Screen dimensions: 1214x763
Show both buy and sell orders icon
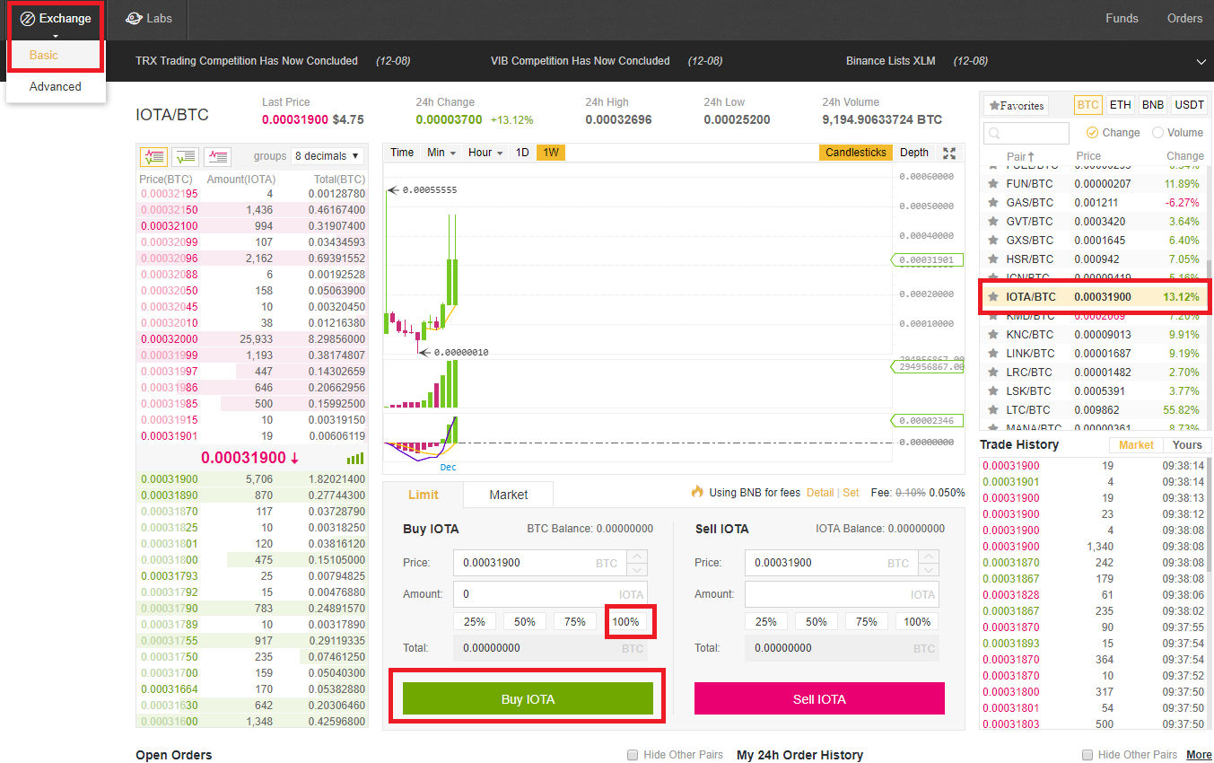coord(153,156)
